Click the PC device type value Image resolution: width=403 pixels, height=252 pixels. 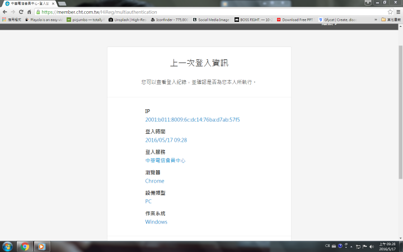click(148, 202)
